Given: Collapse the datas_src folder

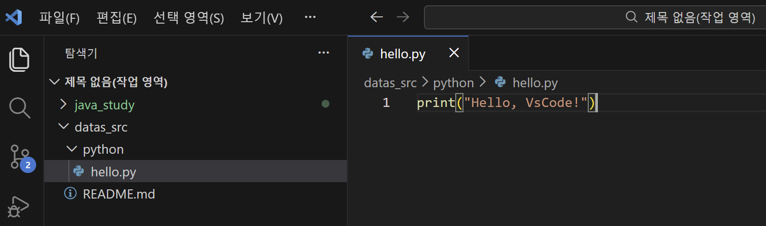Looking at the screenshot, I should pyautogui.click(x=64, y=127).
